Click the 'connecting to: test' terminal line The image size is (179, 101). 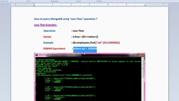[46, 66]
